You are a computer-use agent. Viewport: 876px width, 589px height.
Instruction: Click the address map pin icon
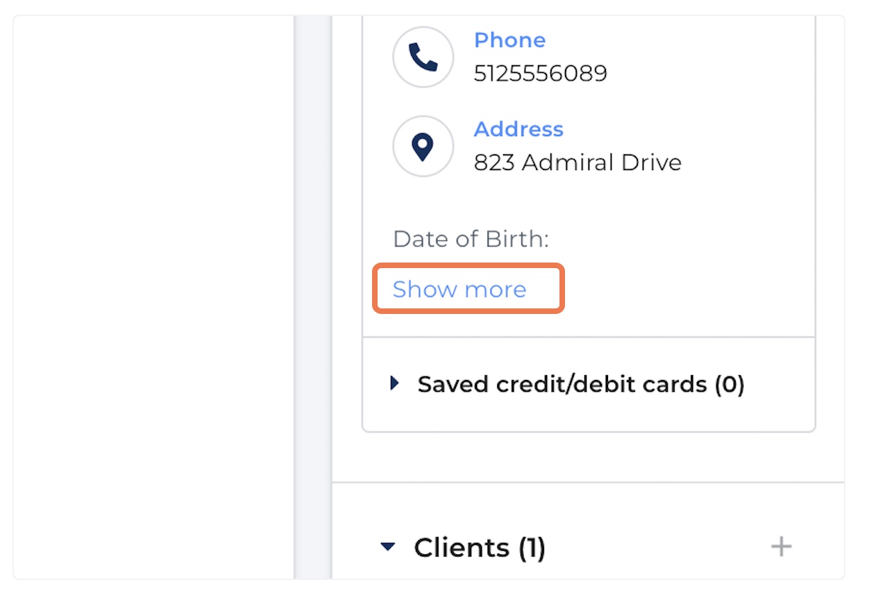click(x=423, y=146)
